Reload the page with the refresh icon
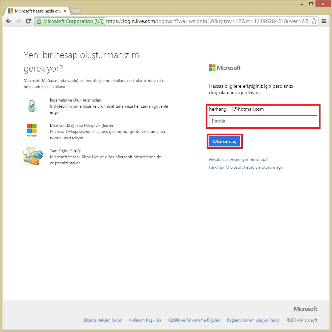 coord(28,21)
